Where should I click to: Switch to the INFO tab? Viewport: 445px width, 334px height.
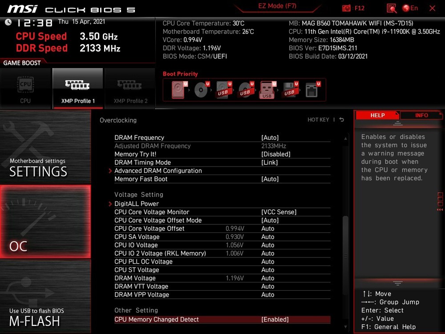(x=421, y=115)
